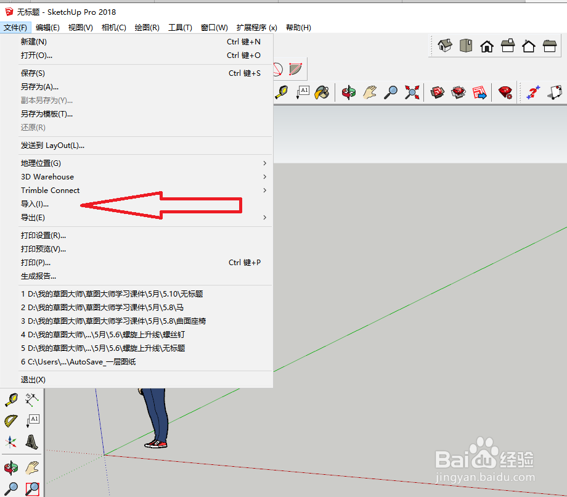Screen dimensions: 567x497
Task: Select the Tape Measure tool
Action: [x=11, y=400]
